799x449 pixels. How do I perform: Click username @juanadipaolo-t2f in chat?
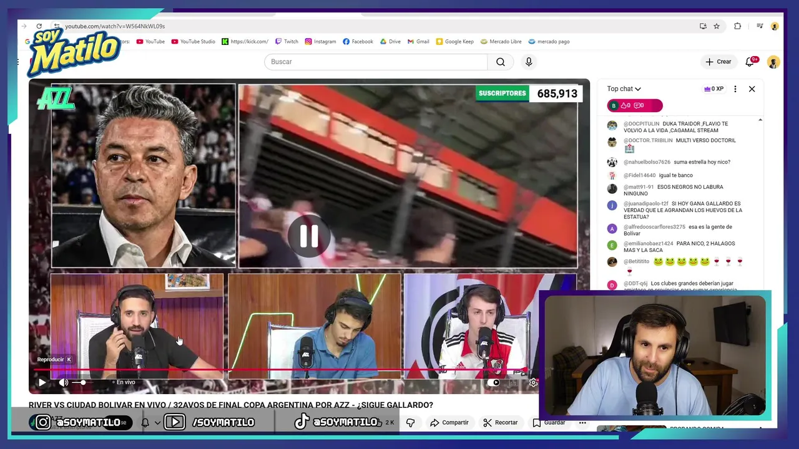pyautogui.click(x=645, y=204)
